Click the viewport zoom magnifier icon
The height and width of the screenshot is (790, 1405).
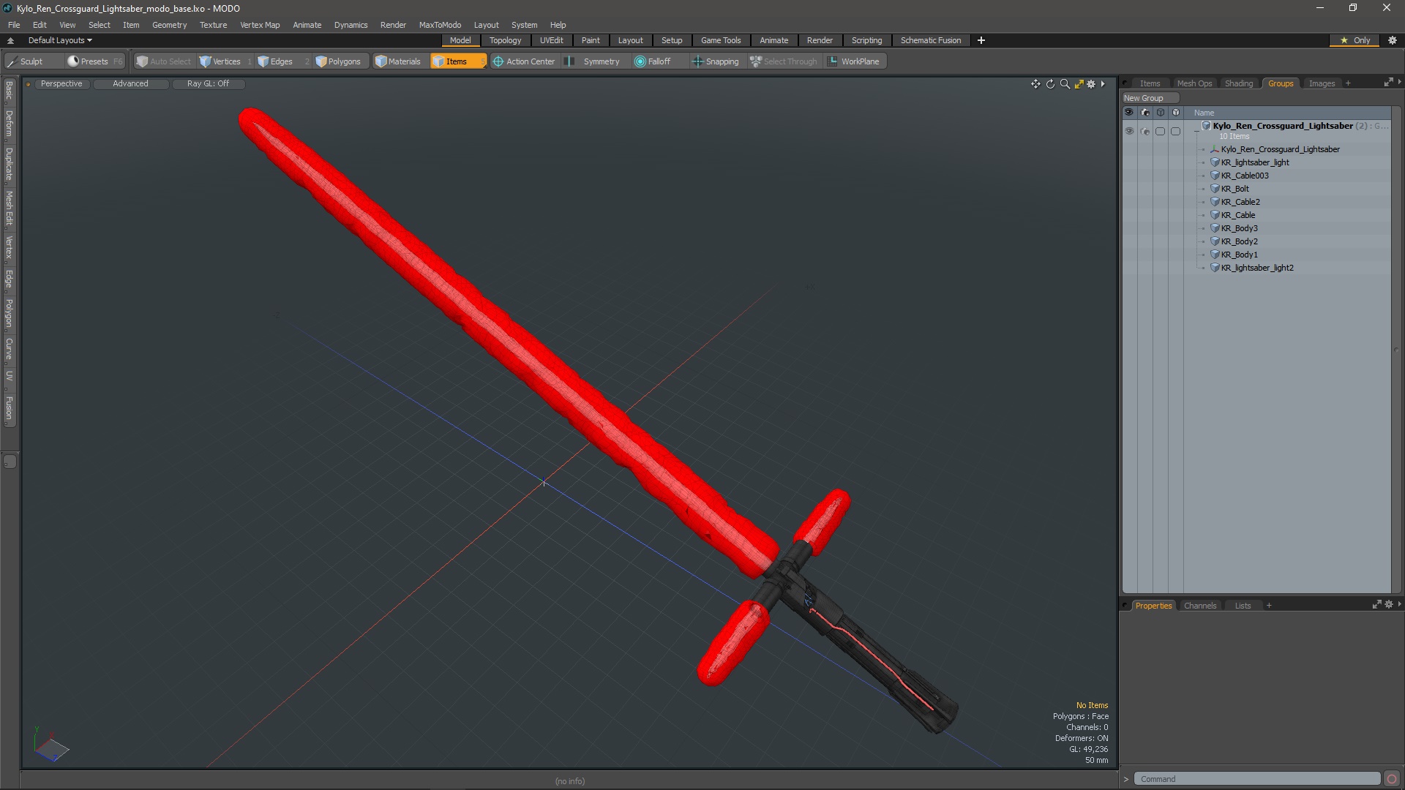click(1065, 84)
